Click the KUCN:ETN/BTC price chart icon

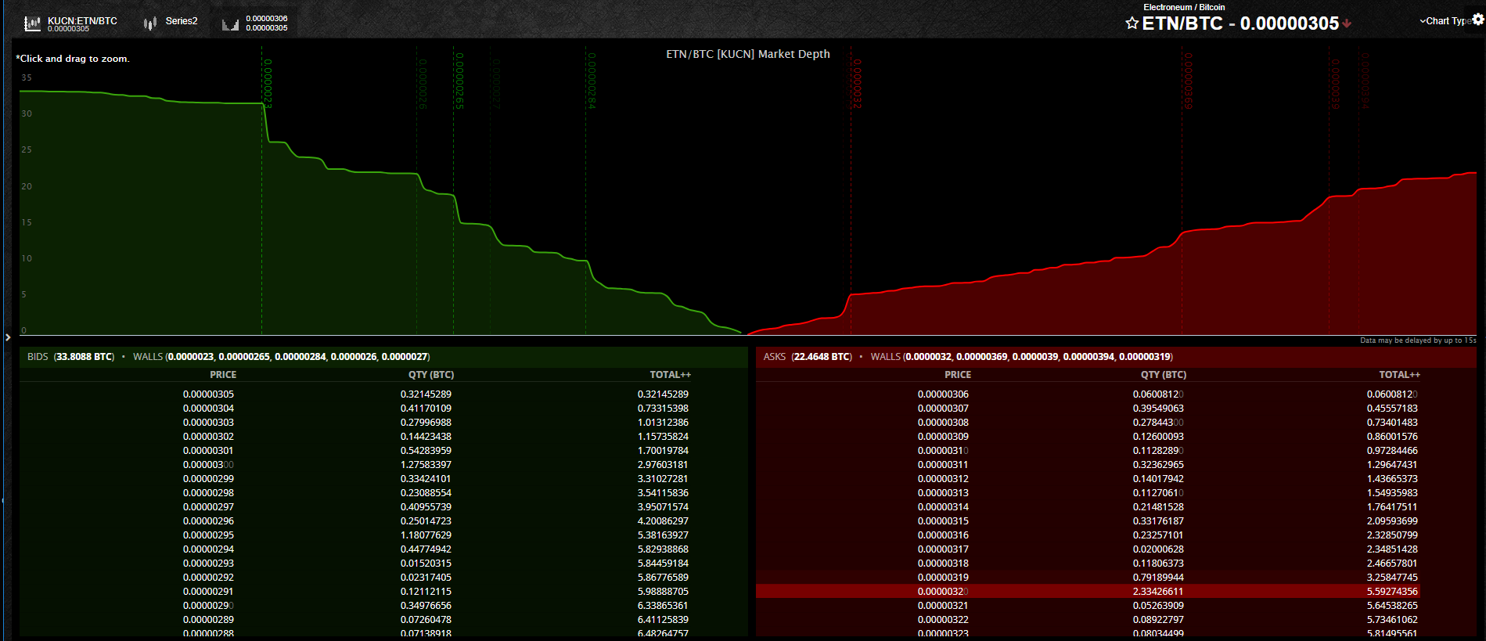32,23
